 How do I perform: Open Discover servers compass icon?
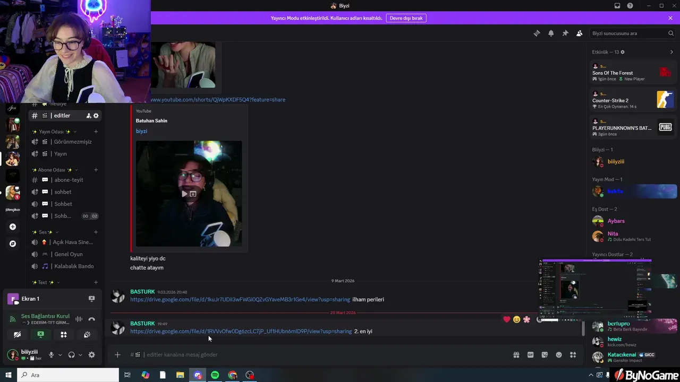13,244
